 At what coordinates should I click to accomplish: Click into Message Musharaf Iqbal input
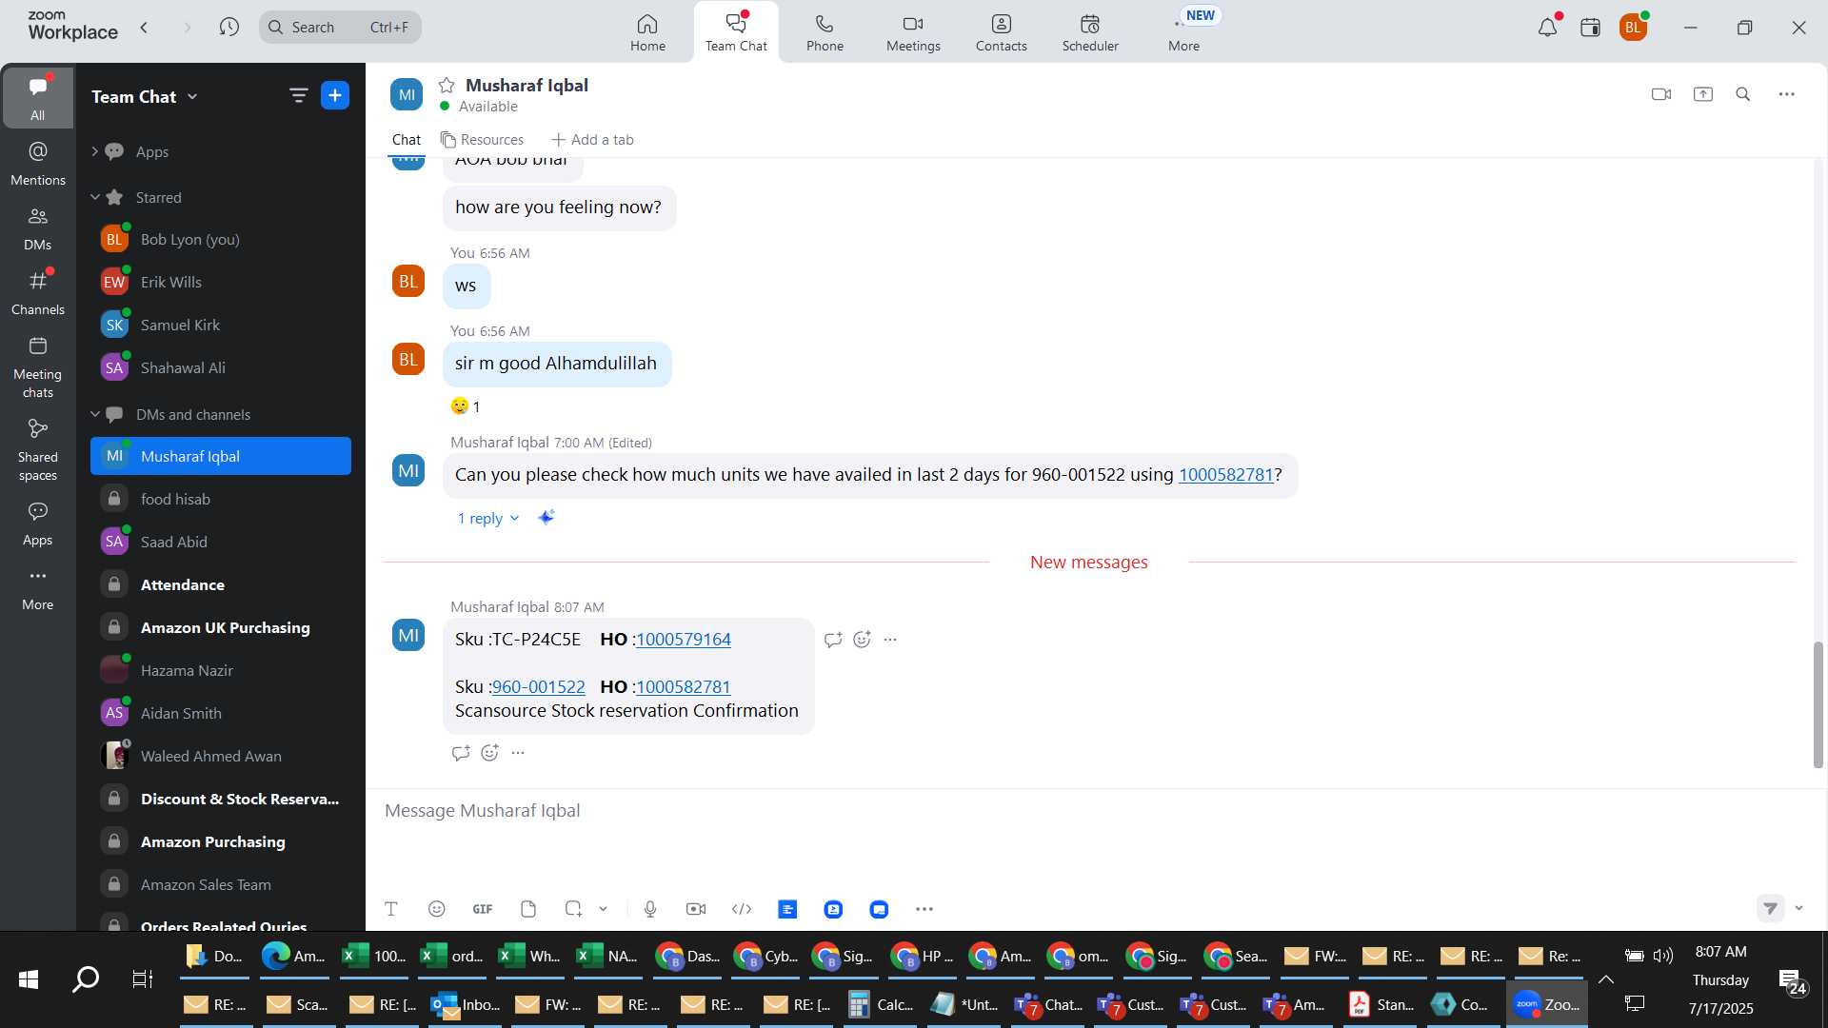tap(1090, 811)
